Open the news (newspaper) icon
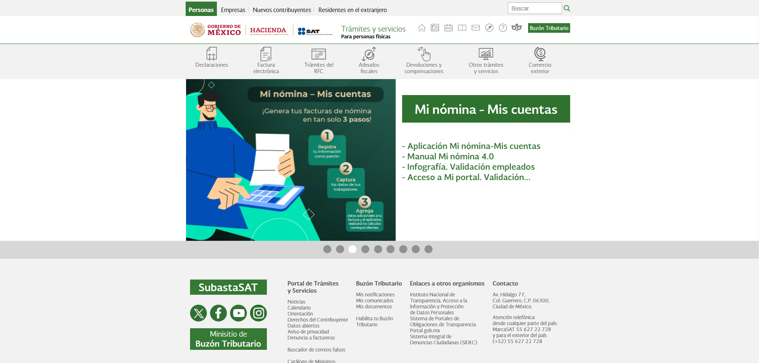The width and height of the screenshot is (759, 363). [435, 28]
